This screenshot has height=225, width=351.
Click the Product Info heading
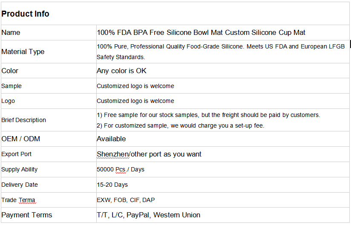[25, 14]
